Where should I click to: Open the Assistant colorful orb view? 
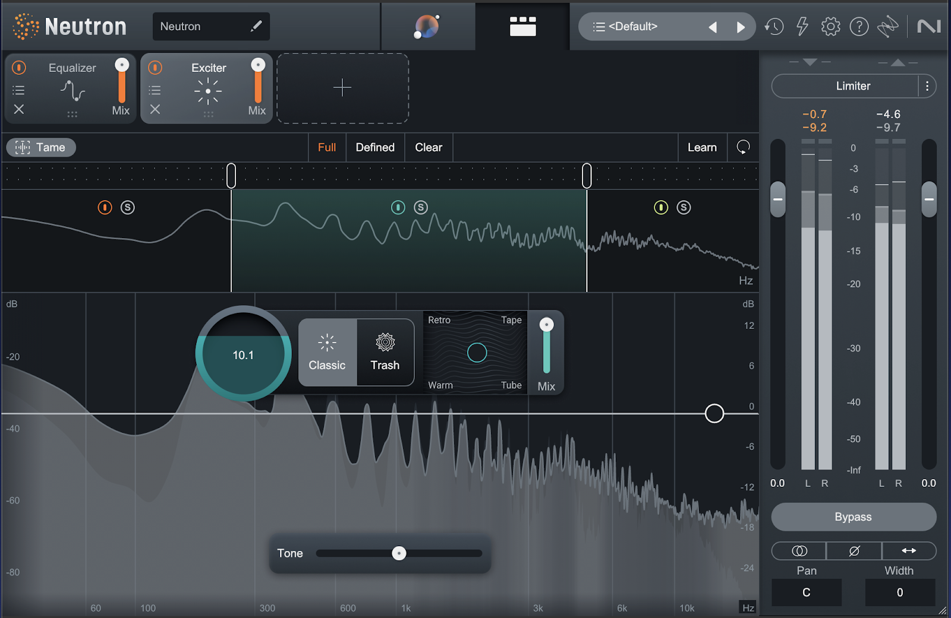click(427, 26)
